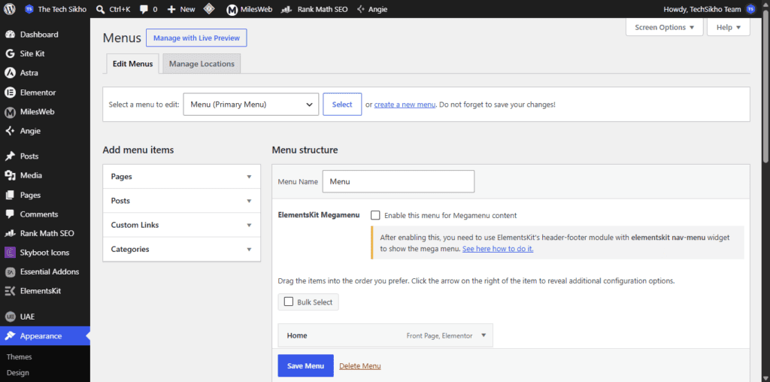Click Manage with Live Preview button
Viewport: 770px width, 382px height.
click(x=196, y=38)
